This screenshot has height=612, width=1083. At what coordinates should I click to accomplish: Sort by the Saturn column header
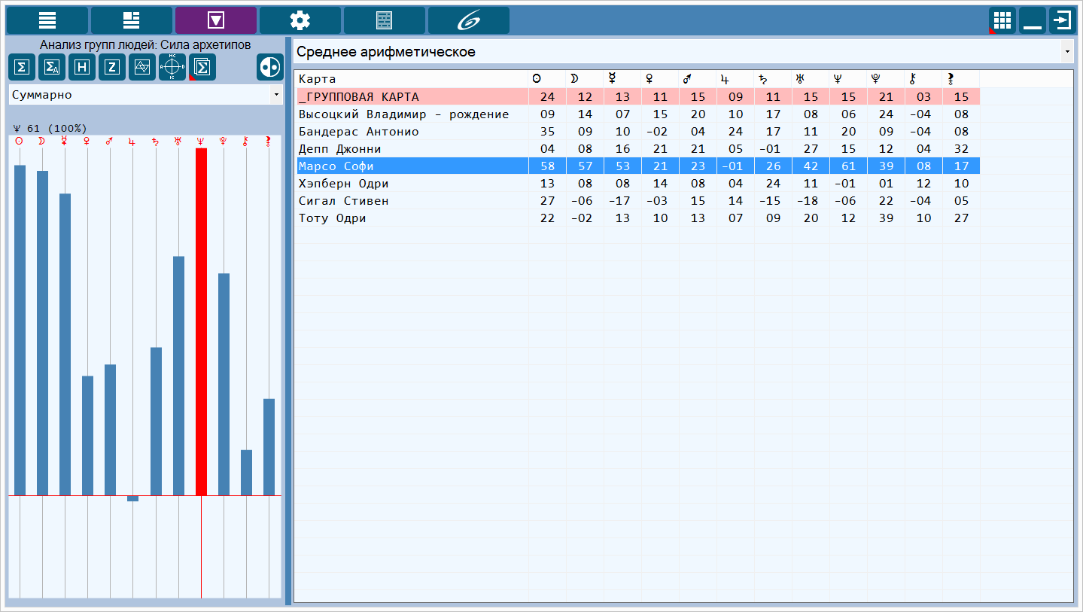pyautogui.click(x=772, y=78)
